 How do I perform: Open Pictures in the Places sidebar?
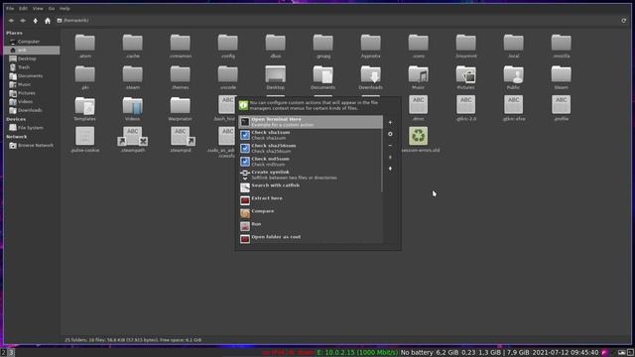[x=32, y=93]
